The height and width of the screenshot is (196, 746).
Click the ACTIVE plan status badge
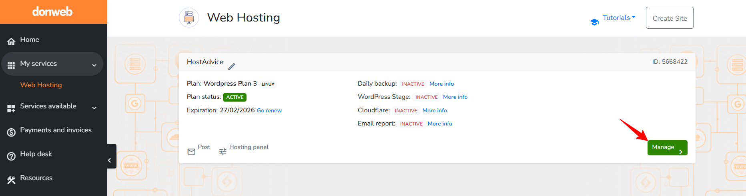(235, 97)
